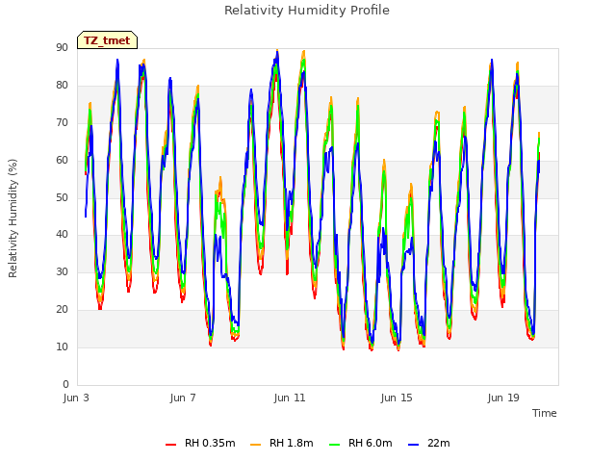Click the 0 y-axis tick label
The height and width of the screenshot is (462, 616).
click(x=65, y=384)
